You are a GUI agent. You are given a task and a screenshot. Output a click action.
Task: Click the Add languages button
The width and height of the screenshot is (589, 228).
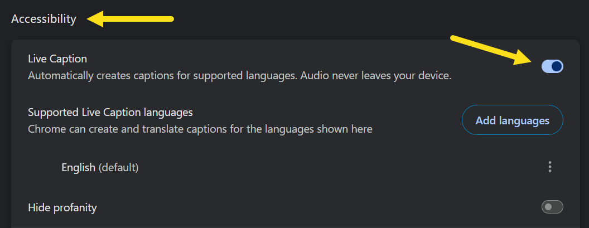[513, 120]
